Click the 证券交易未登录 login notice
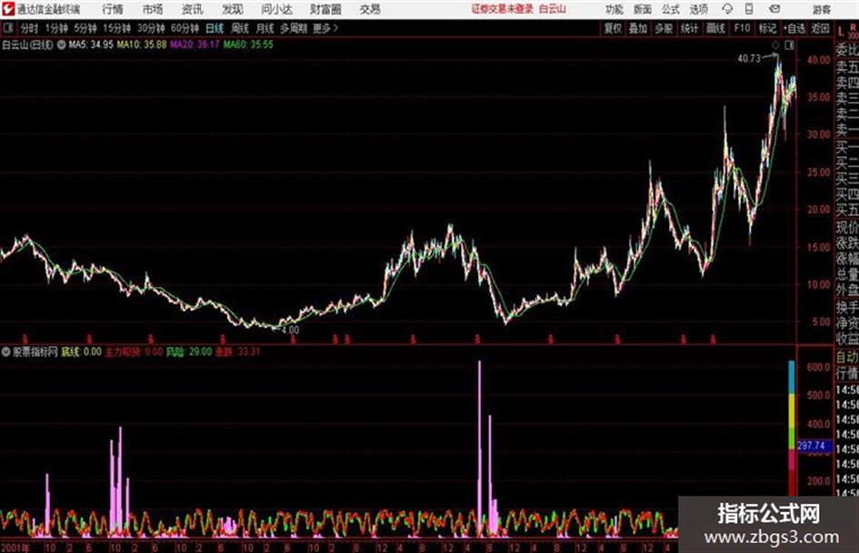 coord(502,9)
